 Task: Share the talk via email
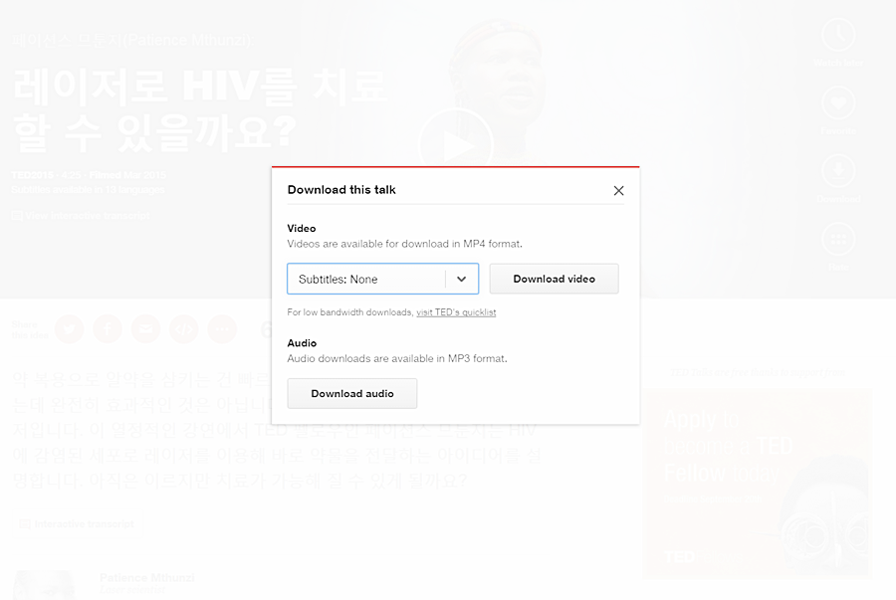[x=145, y=328]
